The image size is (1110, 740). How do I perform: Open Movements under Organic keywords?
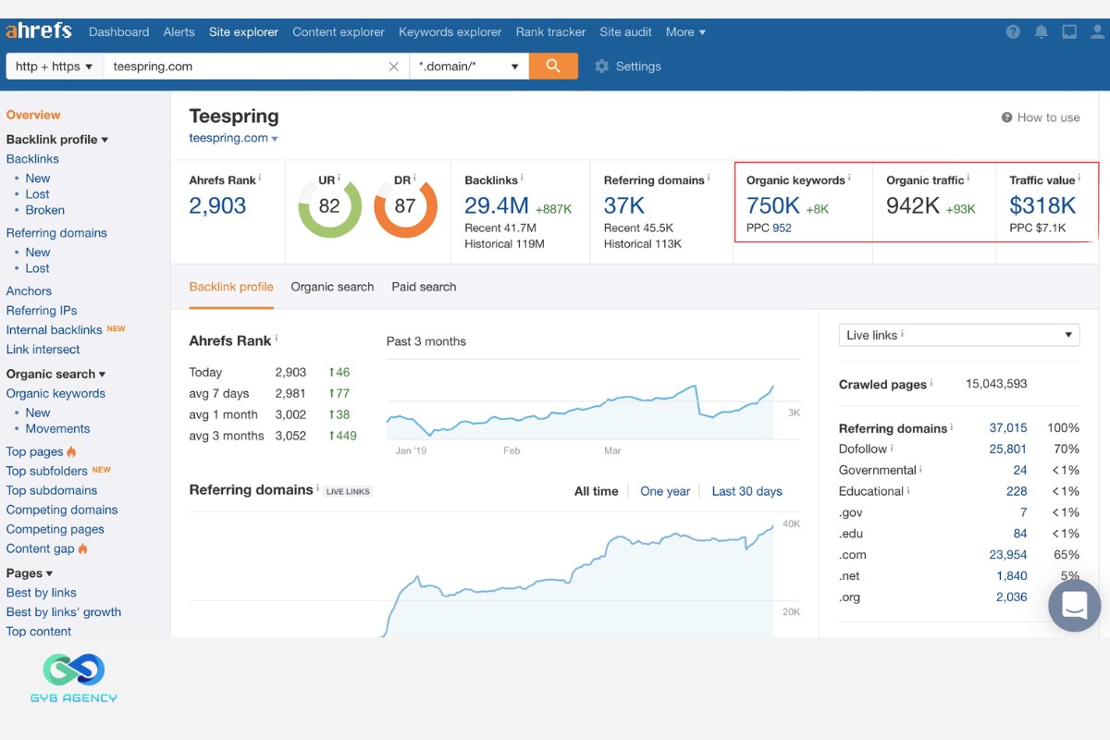[57, 428]
